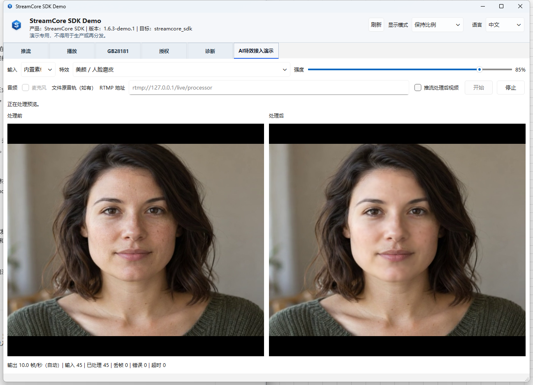Click the 演示专用 disclaimer text
533x385 pixels.
click(68, 35)
